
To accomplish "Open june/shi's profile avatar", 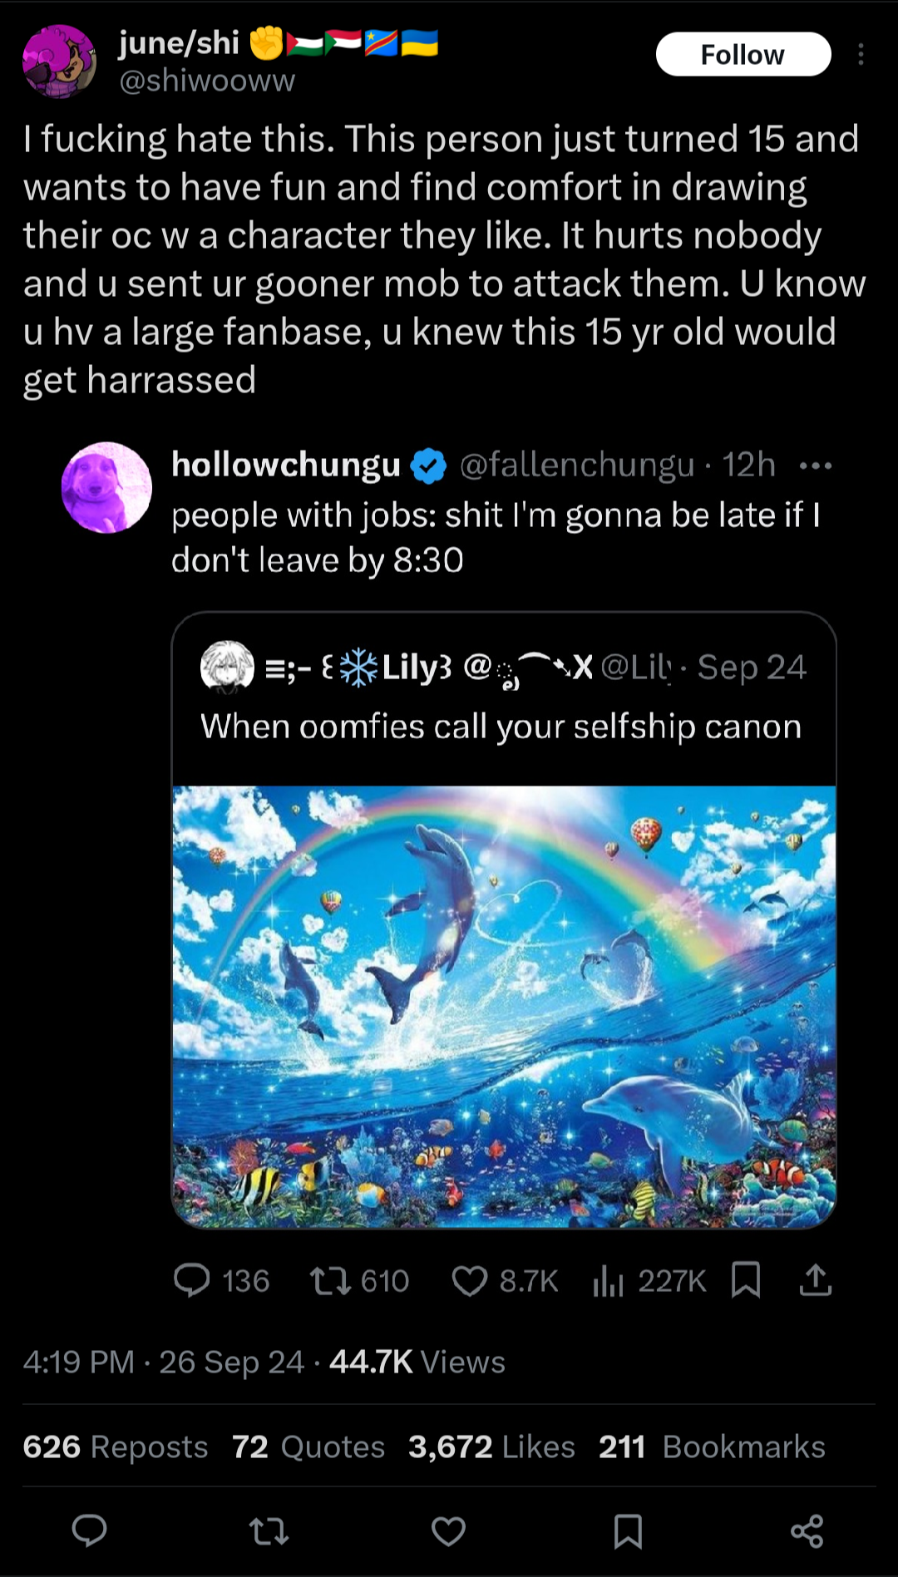I will click(59, 62).
